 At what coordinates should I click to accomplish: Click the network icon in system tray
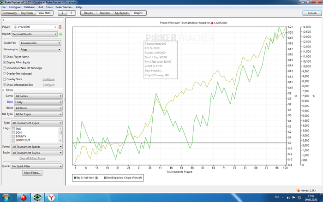[x=299, y=198]
